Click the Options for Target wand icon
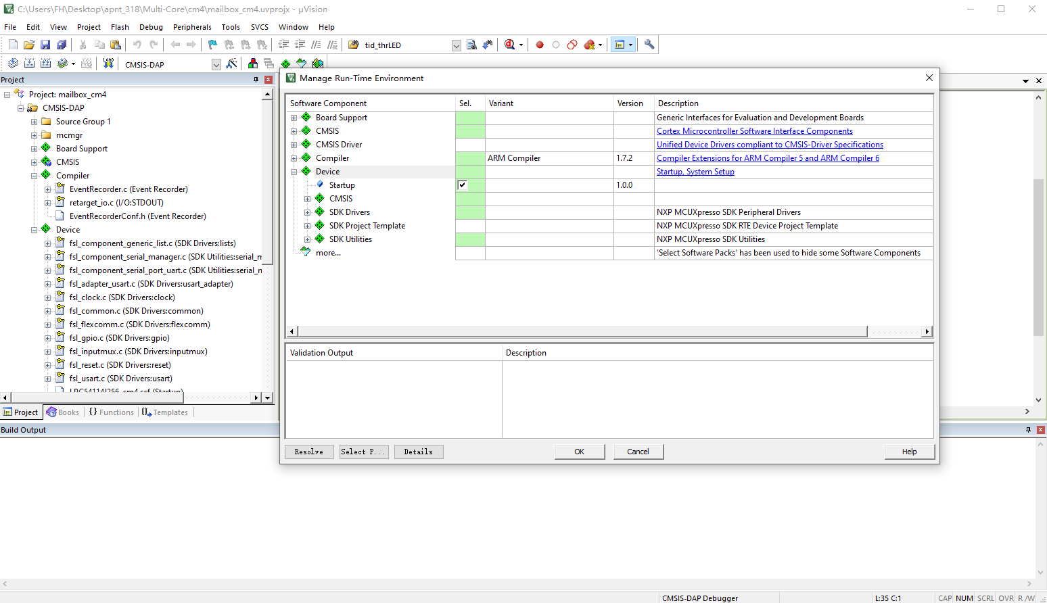The width and height of the screenshot is (1047, 603). coord(231,64)
